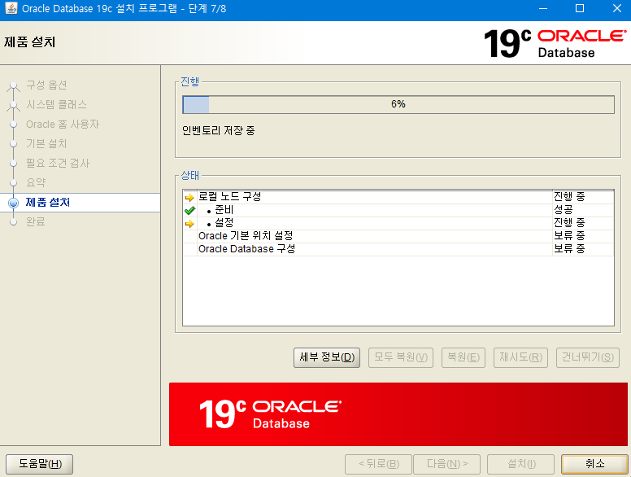Click the 다음(N) > next button
This screenshot has height=477, width=631.
pos(446,464)
